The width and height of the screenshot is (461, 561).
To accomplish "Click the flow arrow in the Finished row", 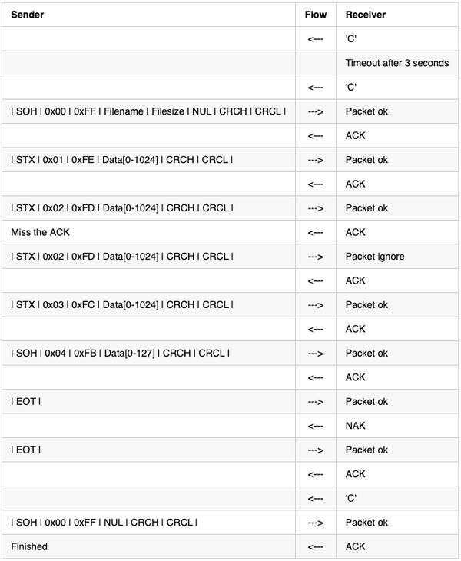I will click(x=315, y=546).
